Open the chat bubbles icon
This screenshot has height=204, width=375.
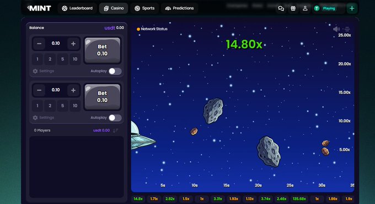click(x=281, y=8)
